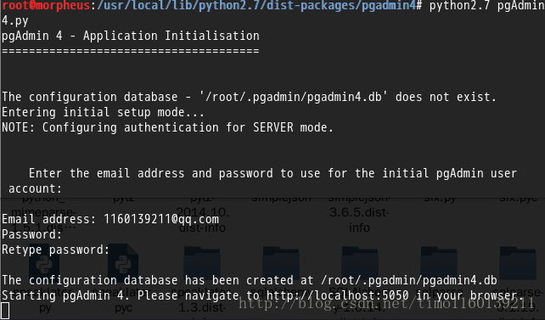Click the 'pytz-2014.10.dist-info' label behind the terminal
The height and width of the screenshot is (320, 545).
[202, 213]
